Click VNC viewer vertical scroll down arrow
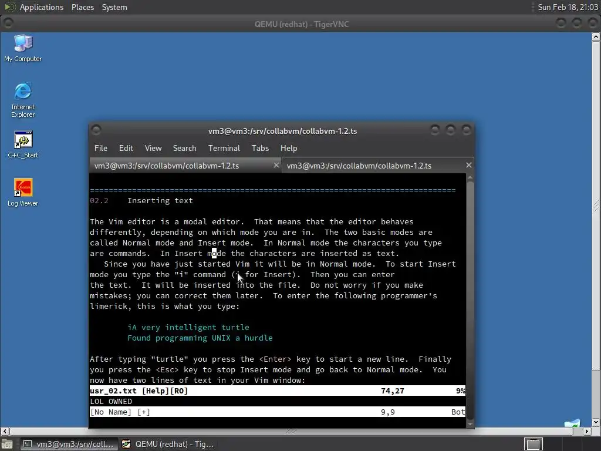Screen dimensions: 601x451 [x=596, y=422]
